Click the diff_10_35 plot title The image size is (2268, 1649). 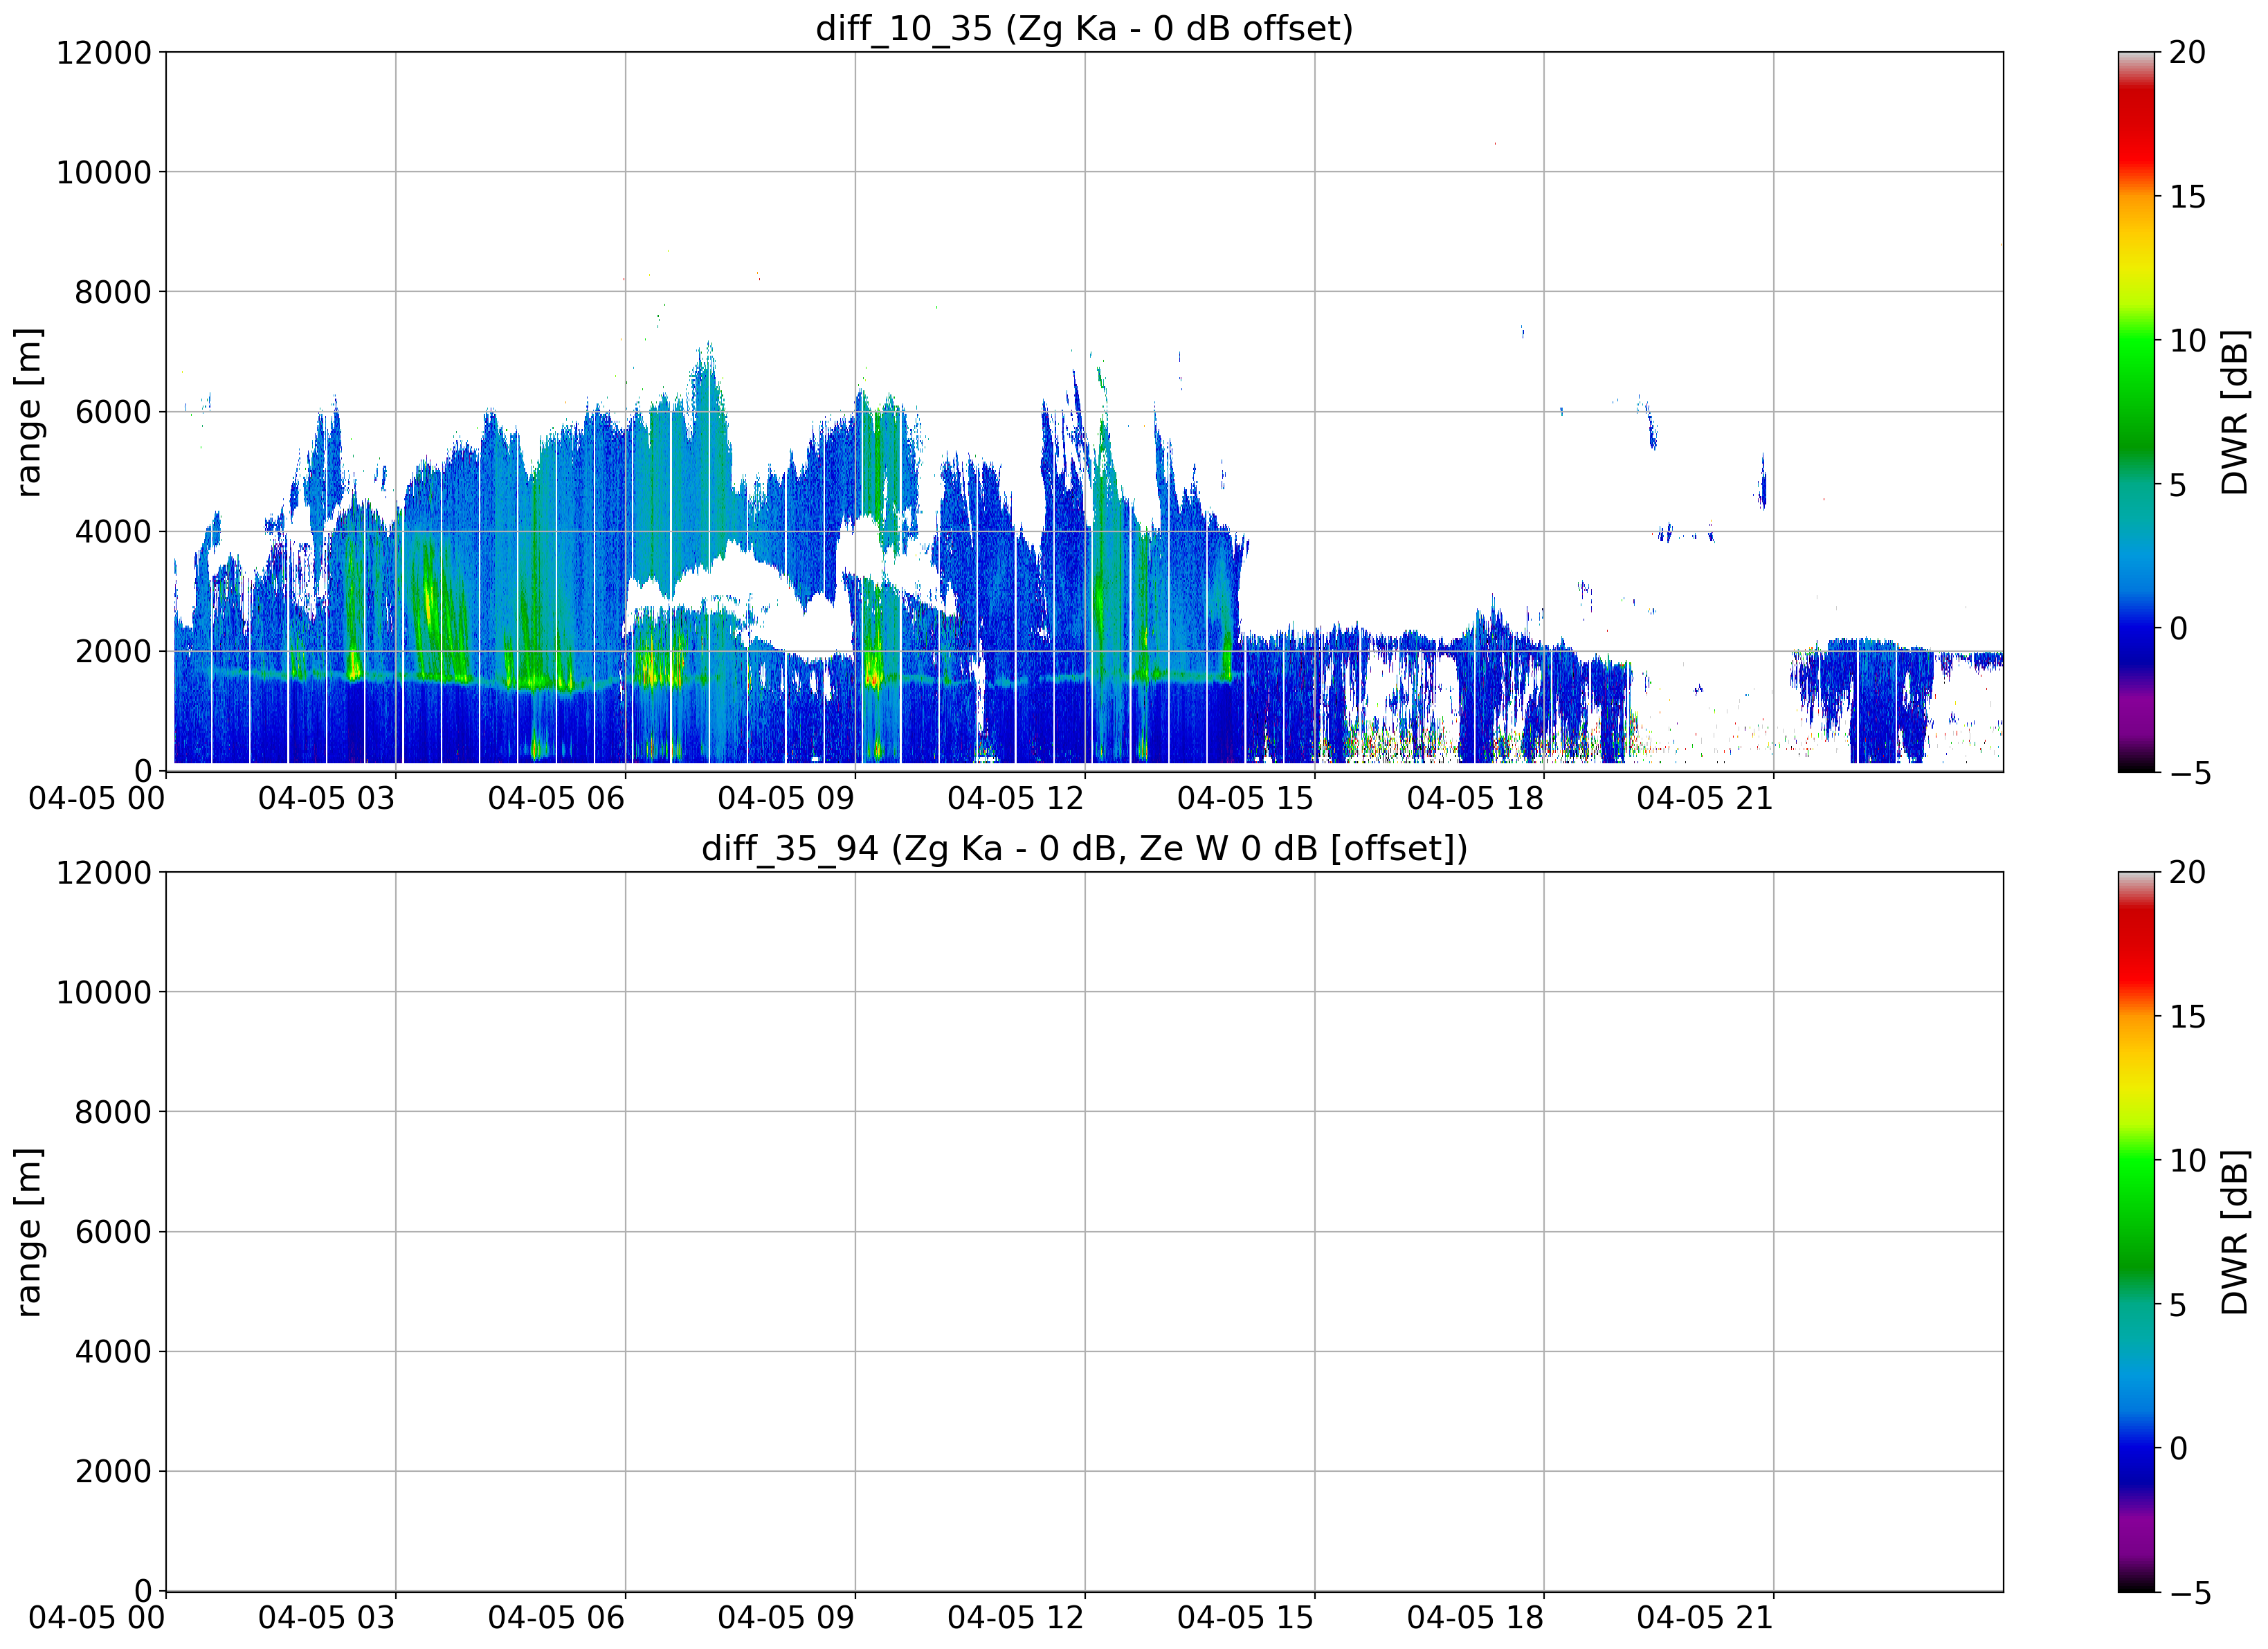pyautogui.click(x=1084, y=28)
